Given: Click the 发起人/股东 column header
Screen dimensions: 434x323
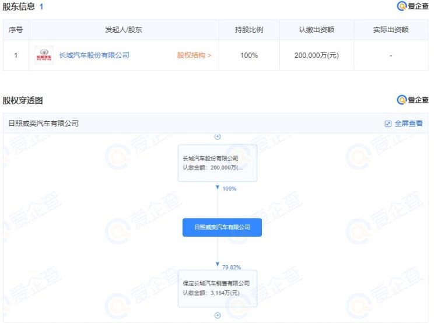Looking at the screenshot, I should (x=124, y=30).
